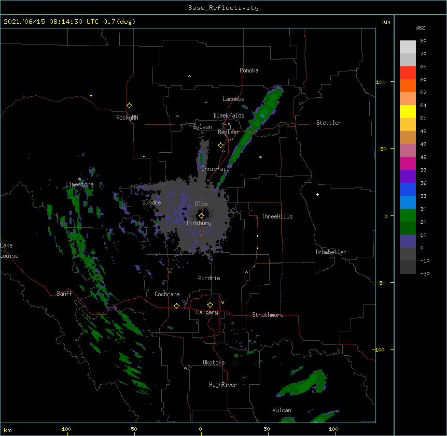Select the Drumheller label
Image resolution: width=447 pixels, height=436 pixels.
[331, 252]
